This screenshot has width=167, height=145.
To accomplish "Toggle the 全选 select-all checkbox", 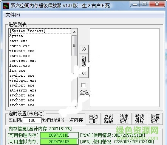I will (x=83, y=85).
